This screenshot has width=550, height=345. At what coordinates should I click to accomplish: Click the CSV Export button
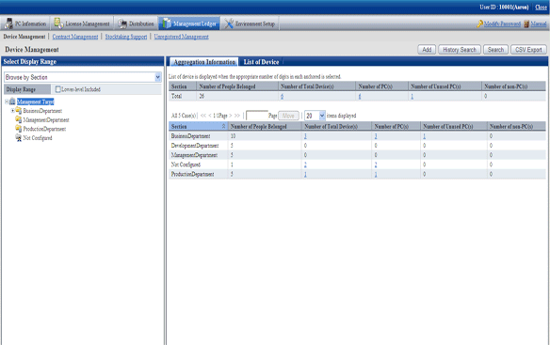pyautogui.click(x=528, y=50)
